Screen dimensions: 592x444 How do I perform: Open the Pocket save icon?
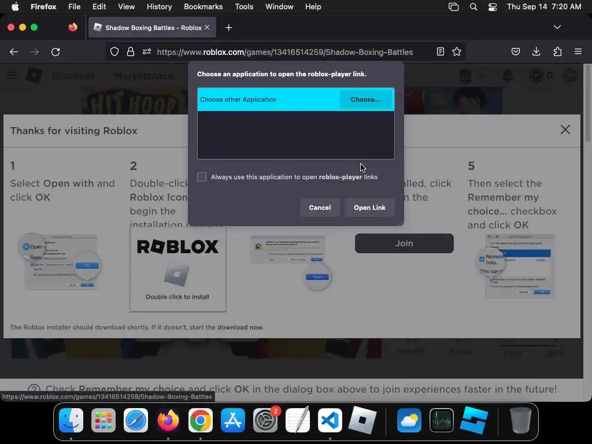(x=515, y=51)
